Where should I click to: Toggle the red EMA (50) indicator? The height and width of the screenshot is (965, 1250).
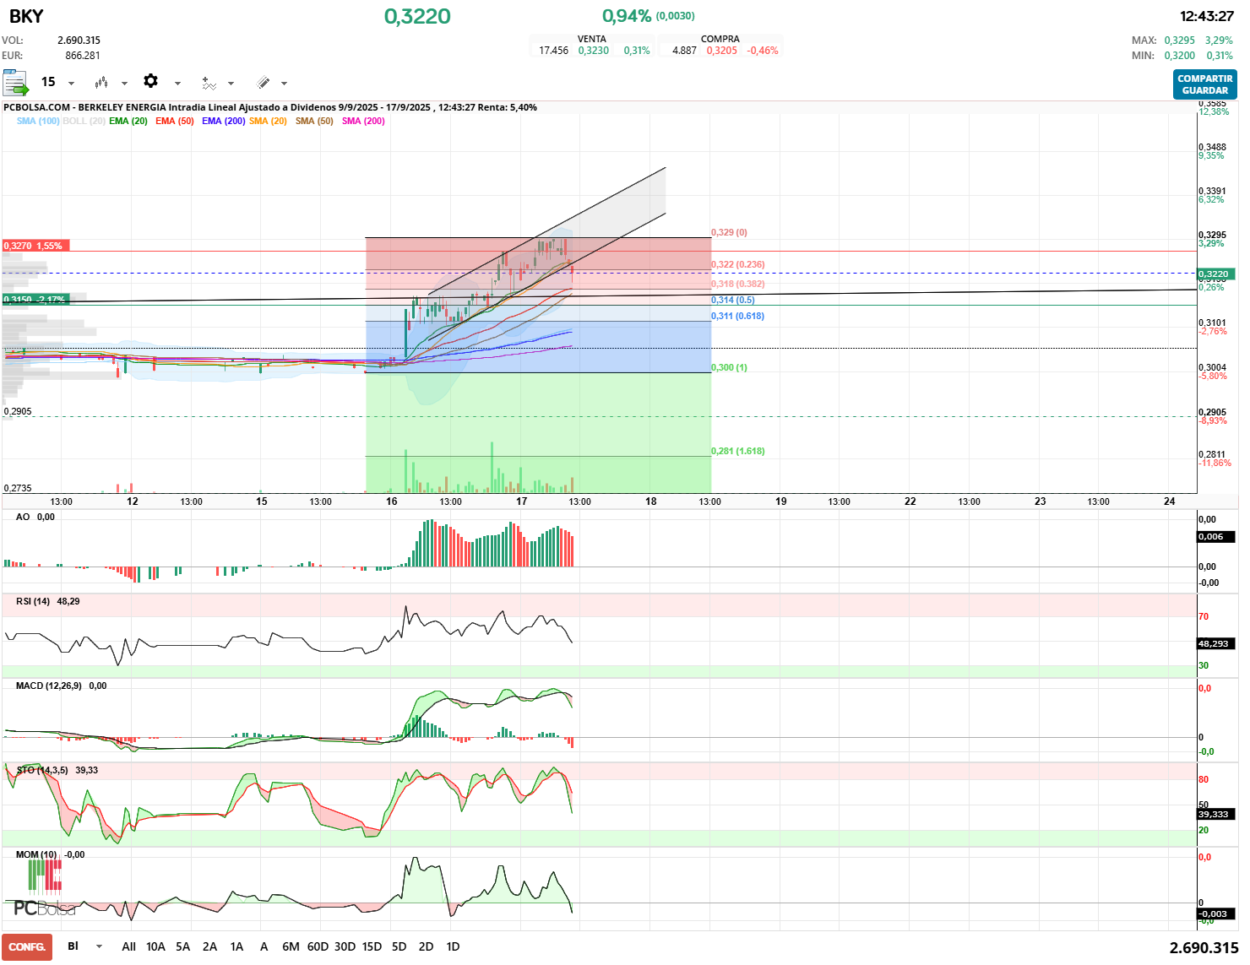(175, 121)
